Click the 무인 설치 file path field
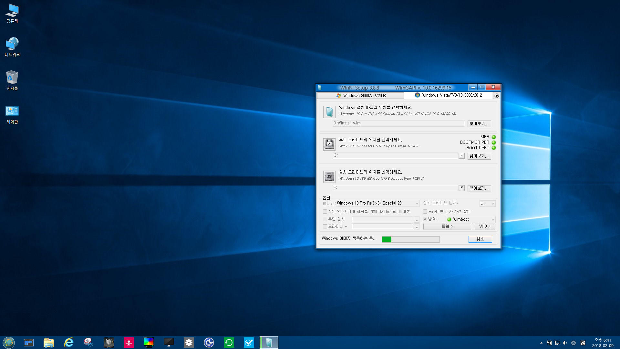Screen dimensions: 620x349 (x=383, y=219)
